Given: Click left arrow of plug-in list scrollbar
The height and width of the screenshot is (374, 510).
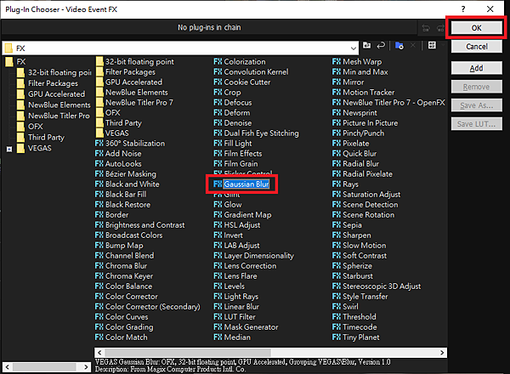Looking at the screenshot, I should (99, 353).
